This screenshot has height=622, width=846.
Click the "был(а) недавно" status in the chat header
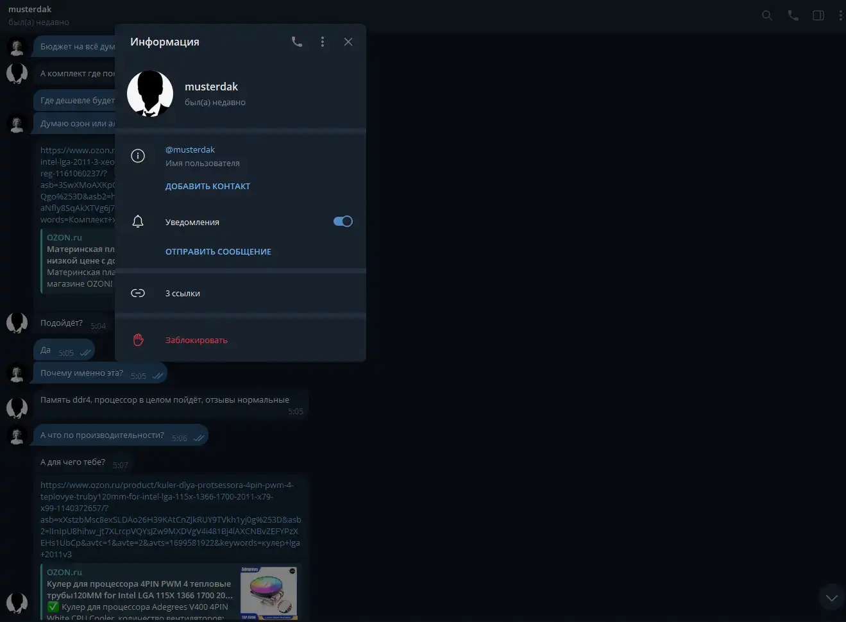[38, 22]
